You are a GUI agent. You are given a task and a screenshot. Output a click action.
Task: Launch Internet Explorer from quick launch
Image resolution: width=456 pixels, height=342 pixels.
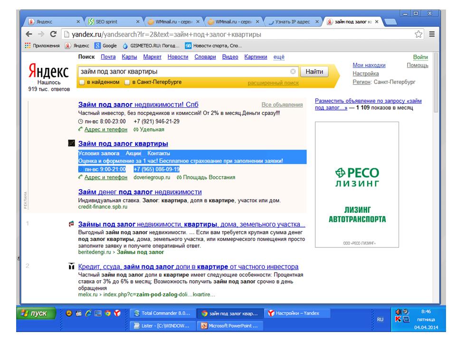tap(88, 313)
